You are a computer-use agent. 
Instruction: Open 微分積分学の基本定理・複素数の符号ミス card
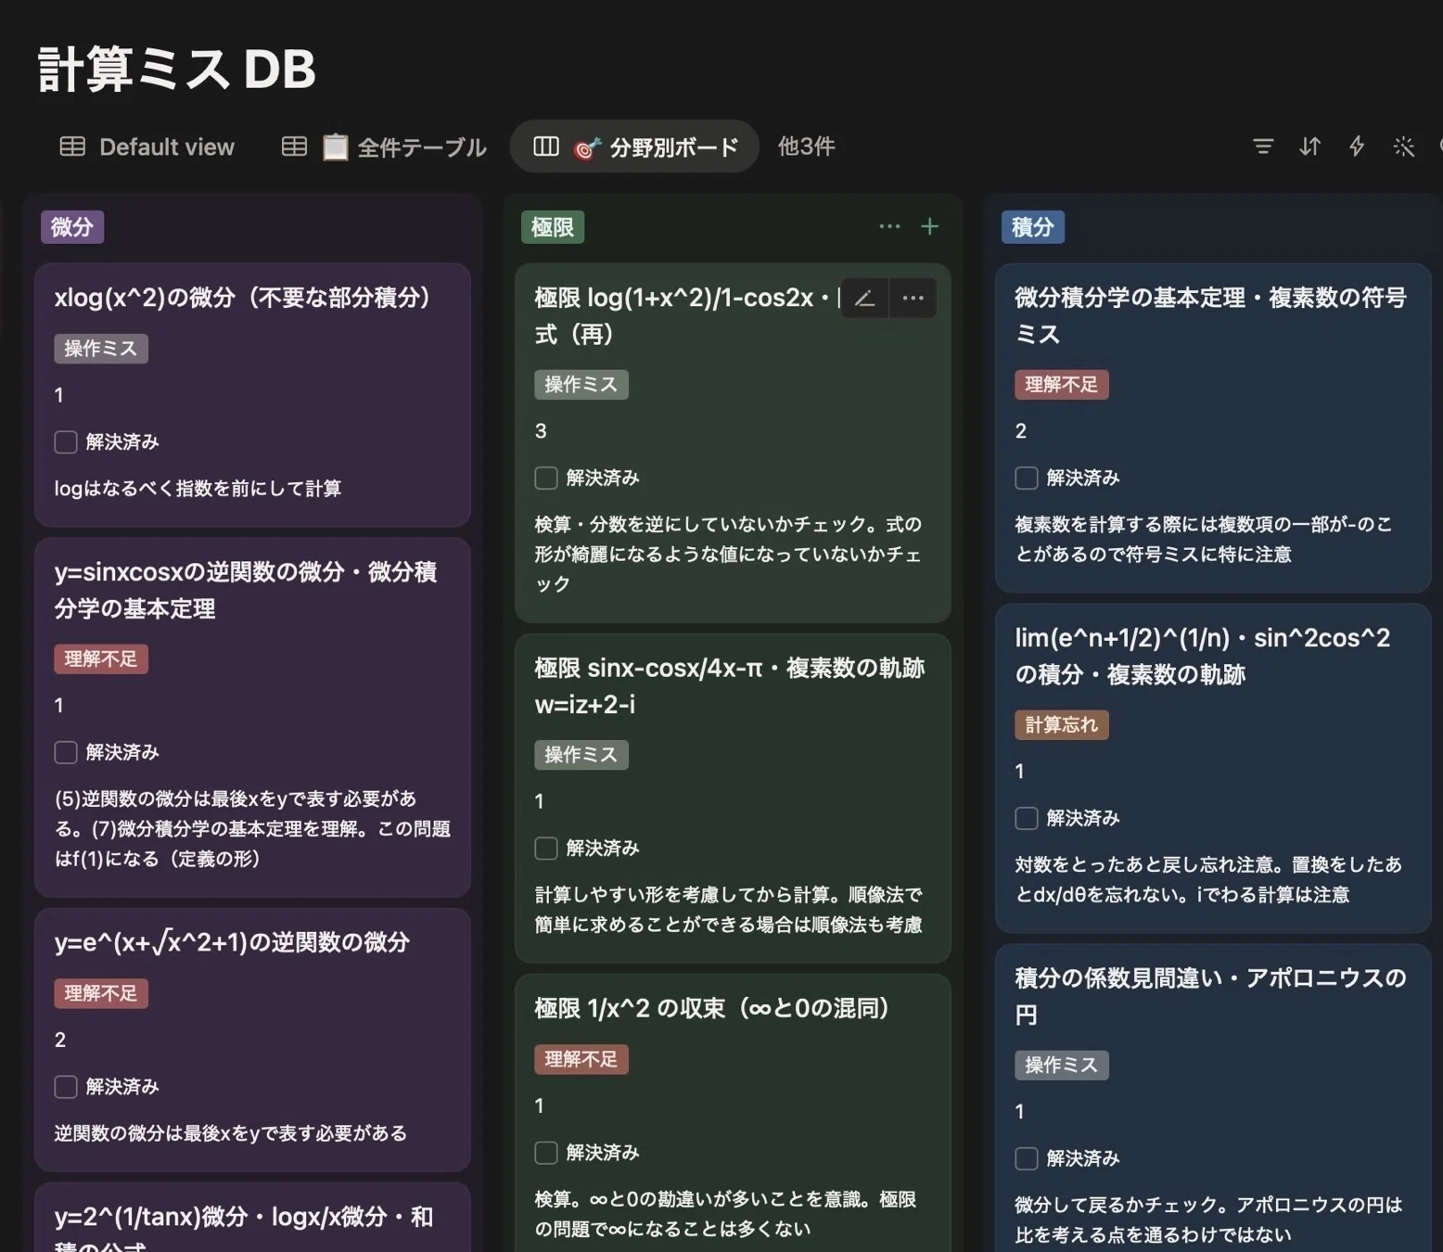click(x=1210, y=315)
